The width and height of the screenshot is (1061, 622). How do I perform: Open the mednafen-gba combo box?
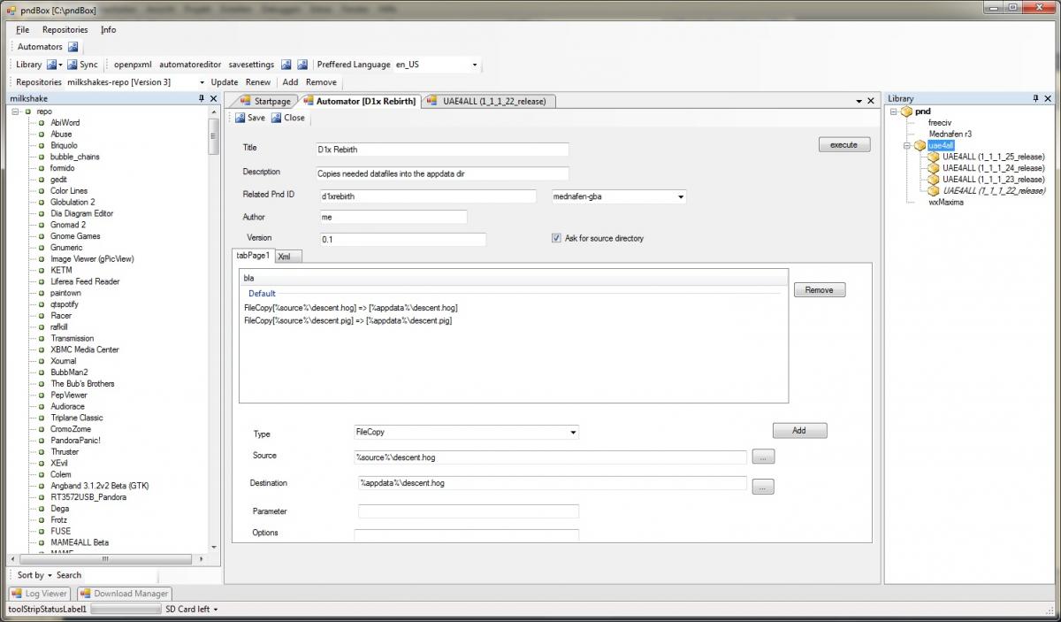tap(680, 197)
